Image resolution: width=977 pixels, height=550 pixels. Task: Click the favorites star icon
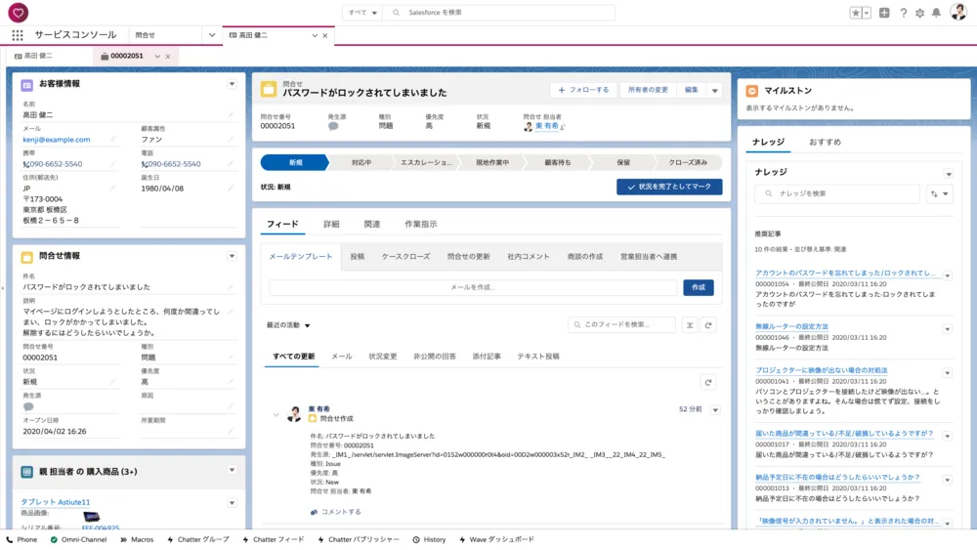click(x=856, y=13)
